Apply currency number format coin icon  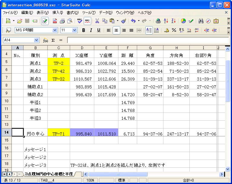click(167, 30)
